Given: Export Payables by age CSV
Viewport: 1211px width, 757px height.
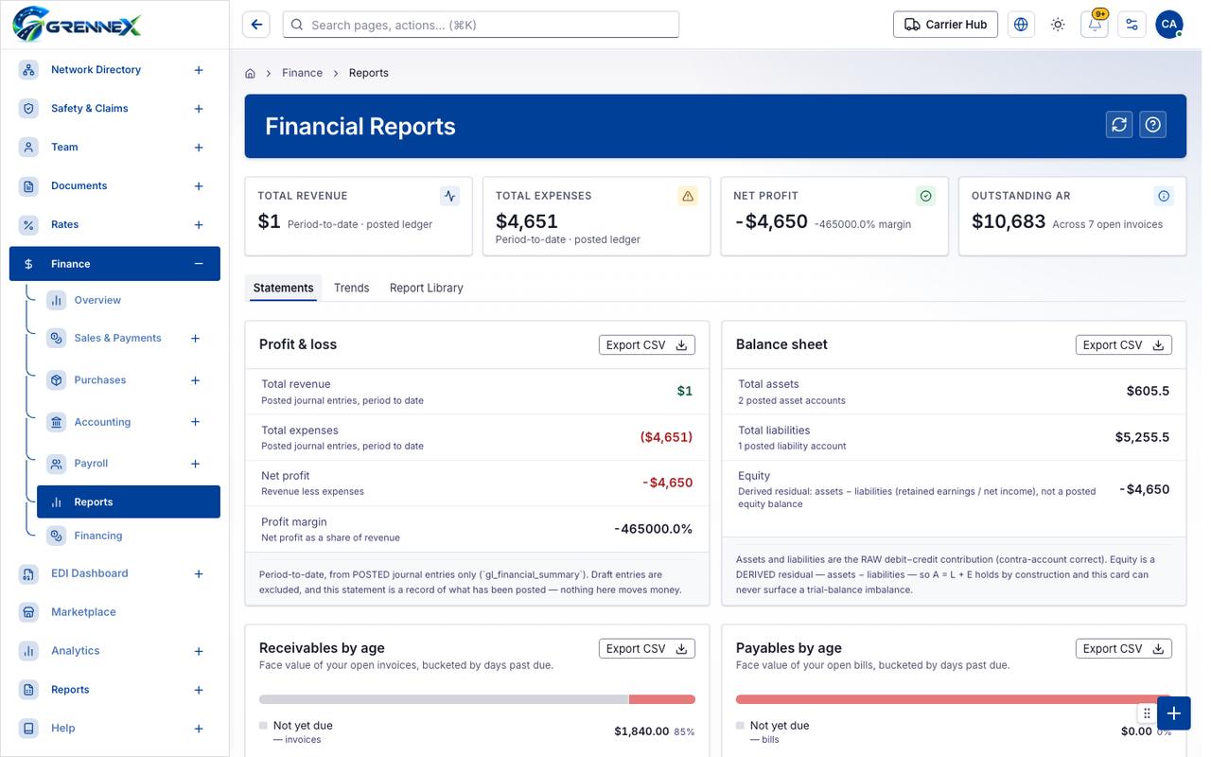Looking at the screenshot, I should pyautogui.click(x=1124, y=649).
